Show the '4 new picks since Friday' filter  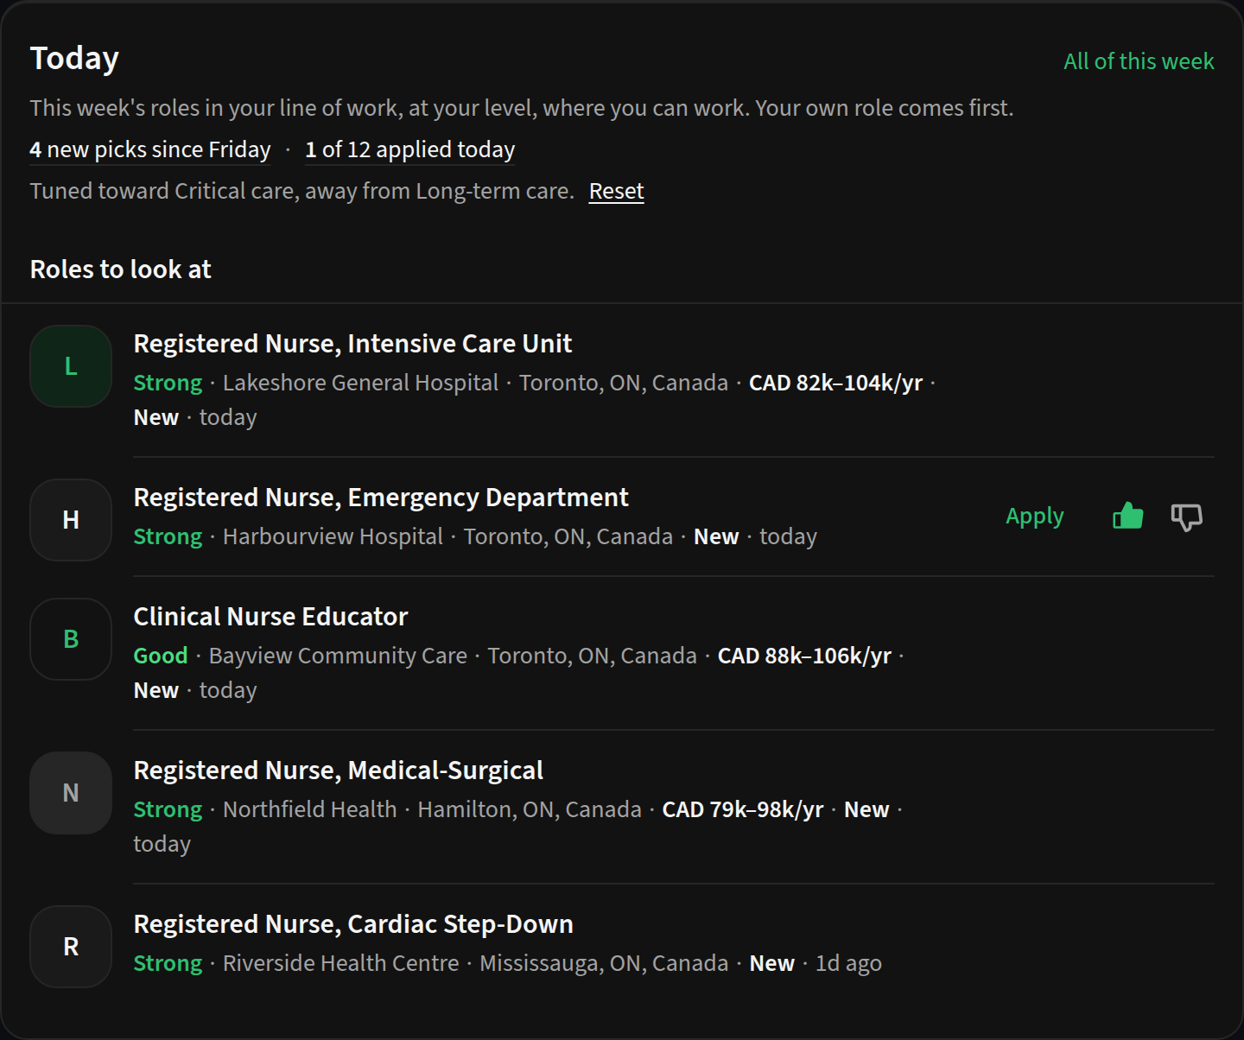click(x=150, y=149)
